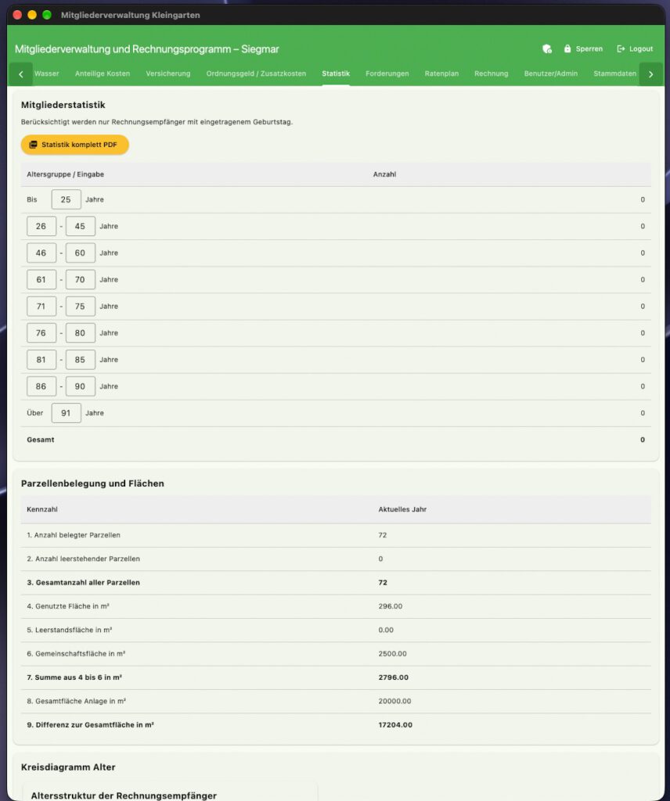Click the Gesamt row label
This screenshot has width=670, height=801.
(x=41, y=440)
